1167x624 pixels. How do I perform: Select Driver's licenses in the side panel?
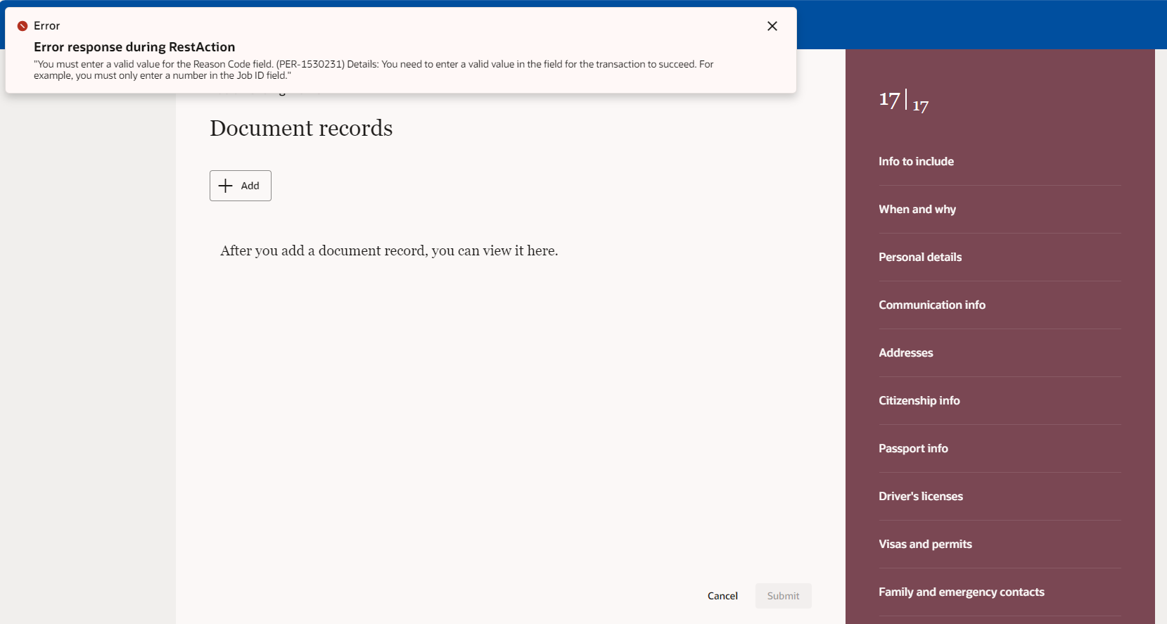tap(921, 496)
